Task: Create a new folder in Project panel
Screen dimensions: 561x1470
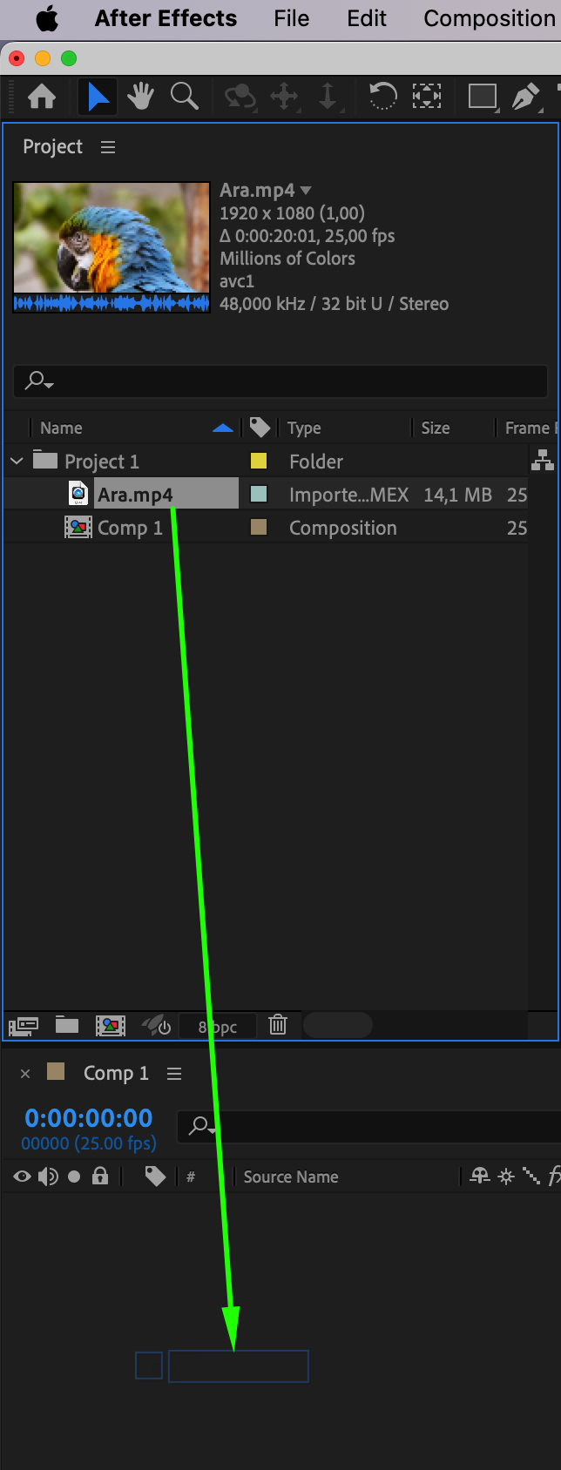Action: click(x=67, y=1024)
